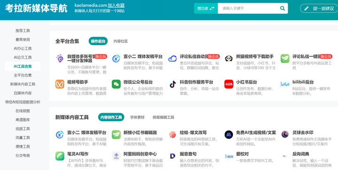Click the blue cloud icon for 评论私信自动回复
The height and width of the screenshot is (170, 338).
pos(172,59)
